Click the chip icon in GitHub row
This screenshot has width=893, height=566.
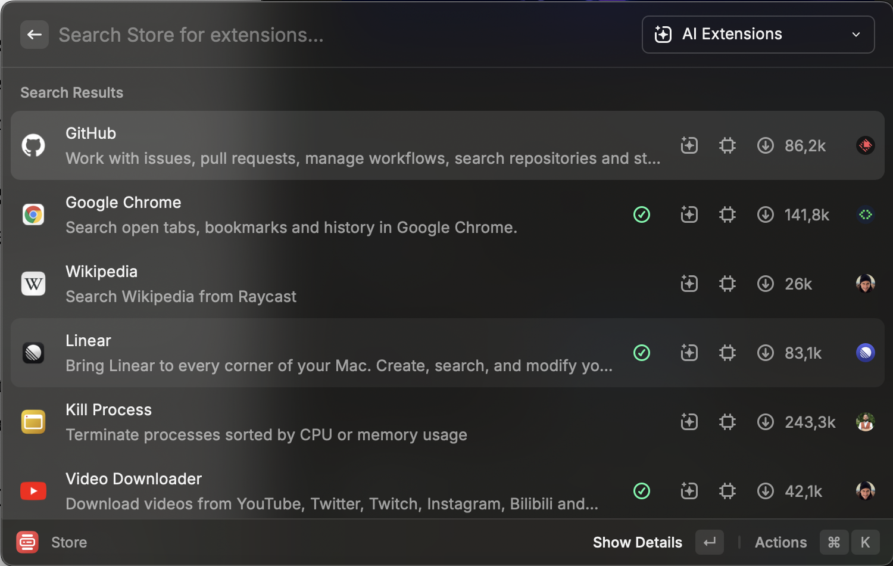point(727,145)
